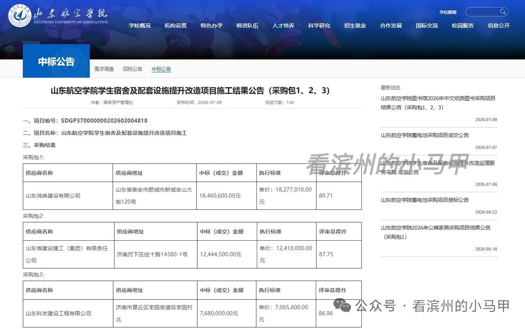525x329 pixels.
Task: Open the 校园服务 menu
Action: (x=463, y=25)
